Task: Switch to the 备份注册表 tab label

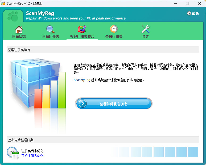Action: (114, 37)
